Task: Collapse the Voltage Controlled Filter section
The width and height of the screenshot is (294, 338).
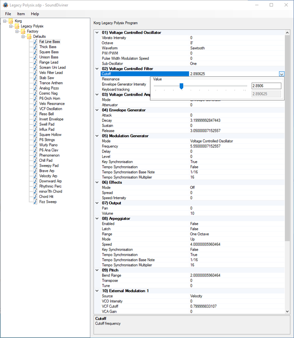Action: tap(97, 69)
